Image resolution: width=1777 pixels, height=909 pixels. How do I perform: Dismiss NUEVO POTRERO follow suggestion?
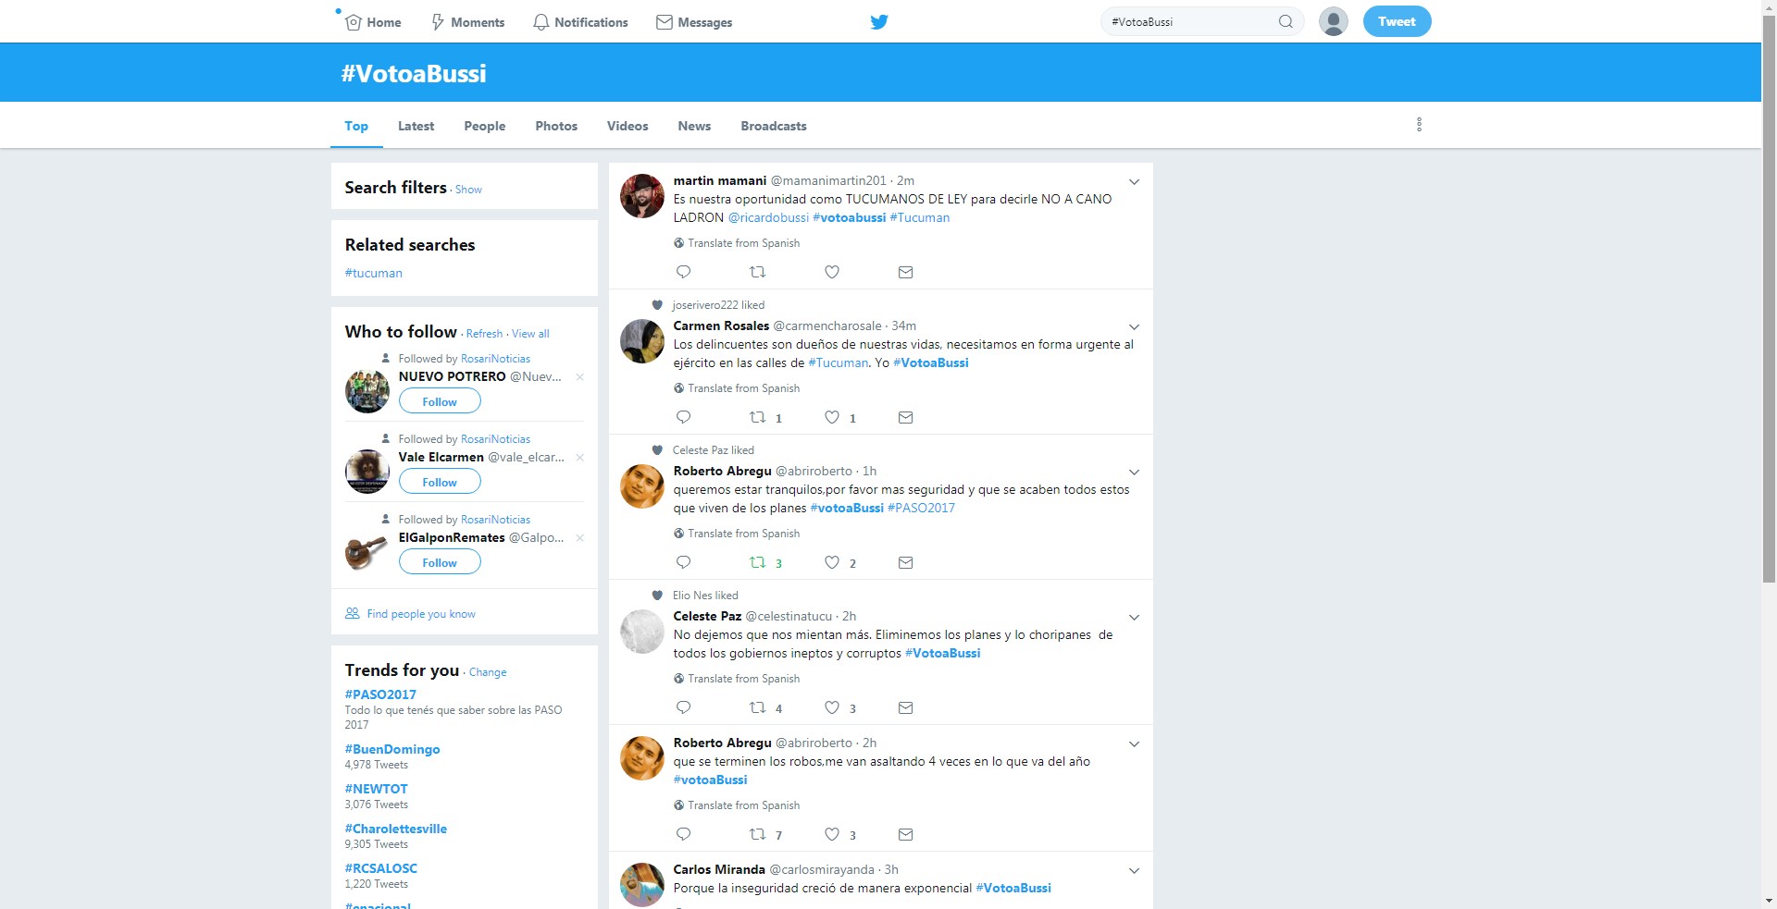click(x=579, y=377)
